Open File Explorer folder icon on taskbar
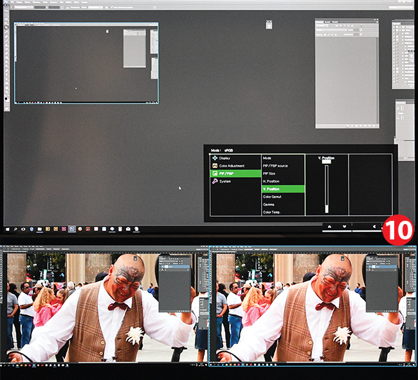 39,229
